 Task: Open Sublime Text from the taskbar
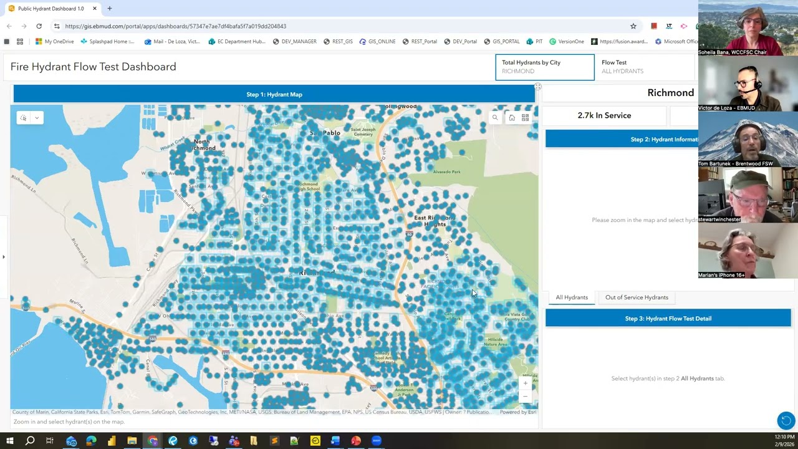(274, 441)
